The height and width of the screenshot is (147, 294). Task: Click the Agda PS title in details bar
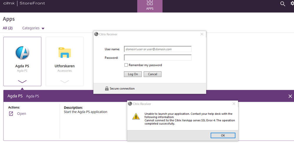point(15,96)
